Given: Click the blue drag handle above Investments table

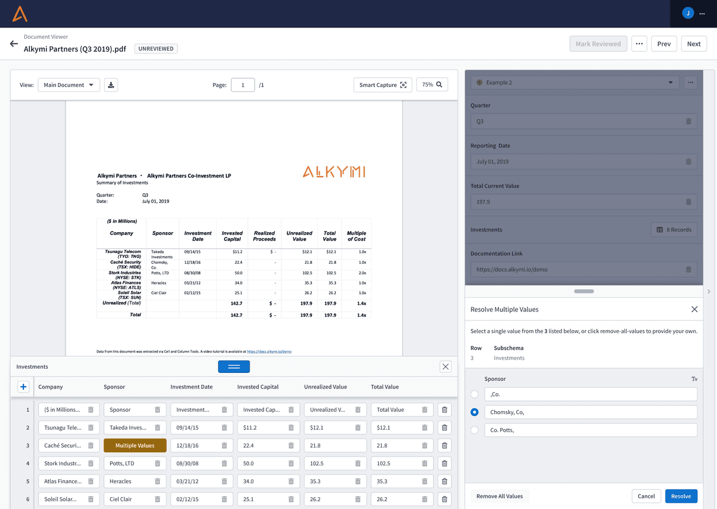Looking at the screenshot, I should point(234,367).
